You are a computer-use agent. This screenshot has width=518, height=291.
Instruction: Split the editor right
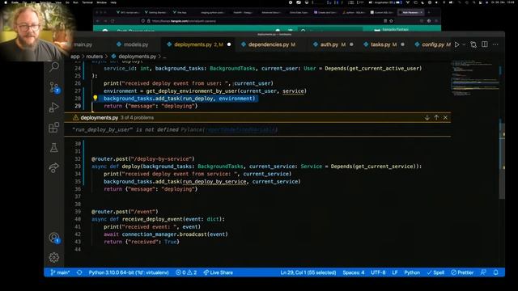point(485,44)
